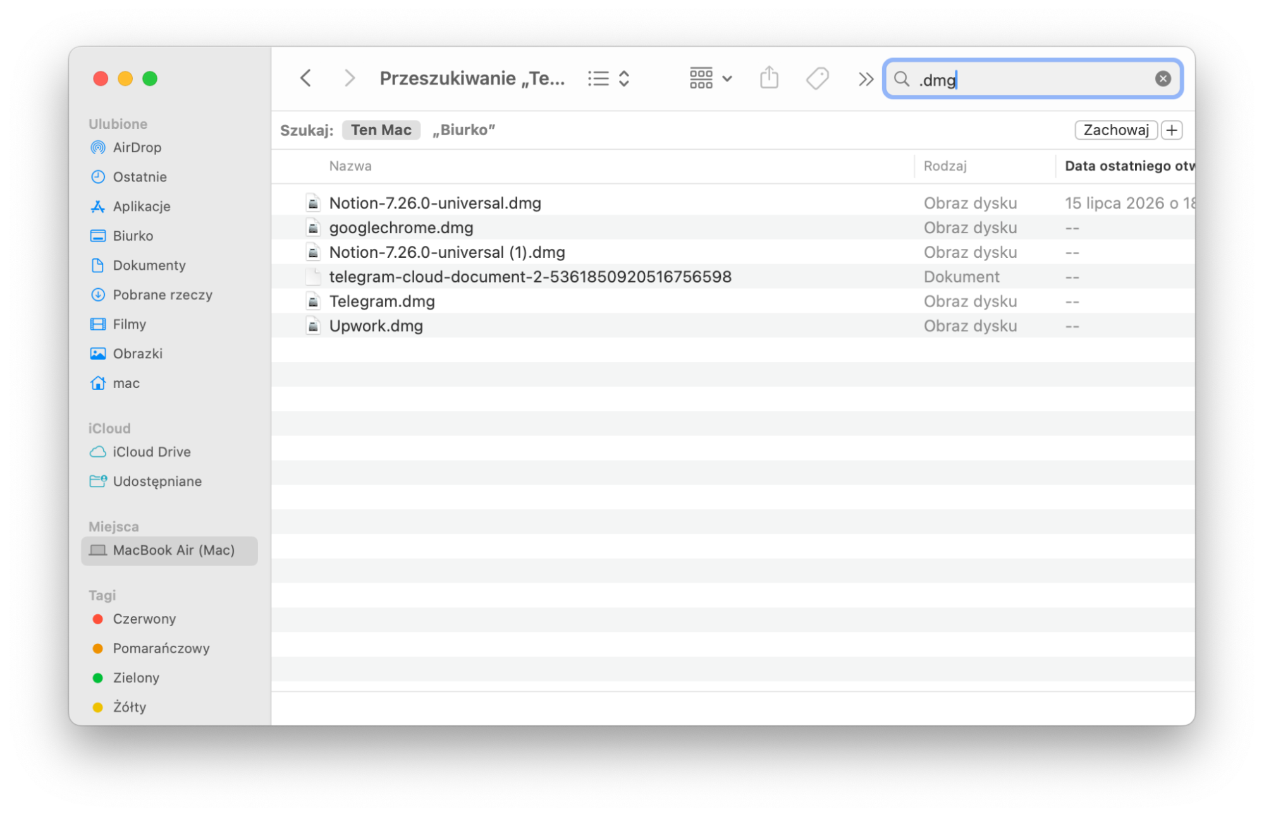Viewport: 1264px width, 817px height.
Task: Open the list view switcher
Action: click(x=608, y=78)
